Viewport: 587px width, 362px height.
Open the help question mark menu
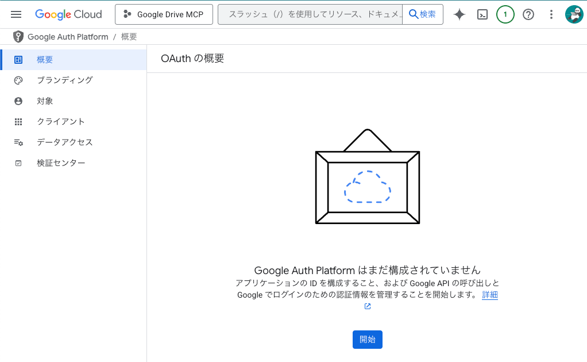(528, 14)
